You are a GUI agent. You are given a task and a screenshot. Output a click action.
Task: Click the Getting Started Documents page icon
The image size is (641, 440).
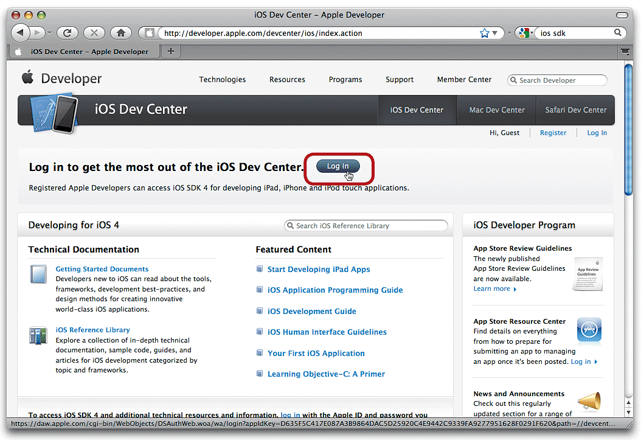click(x=38, y=274)
